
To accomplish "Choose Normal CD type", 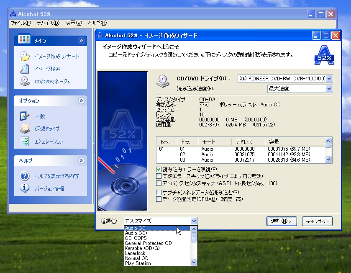I will [157, 258].
